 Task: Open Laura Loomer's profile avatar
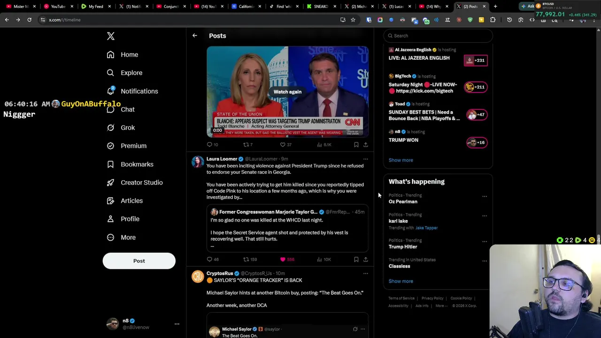(198, 162)
